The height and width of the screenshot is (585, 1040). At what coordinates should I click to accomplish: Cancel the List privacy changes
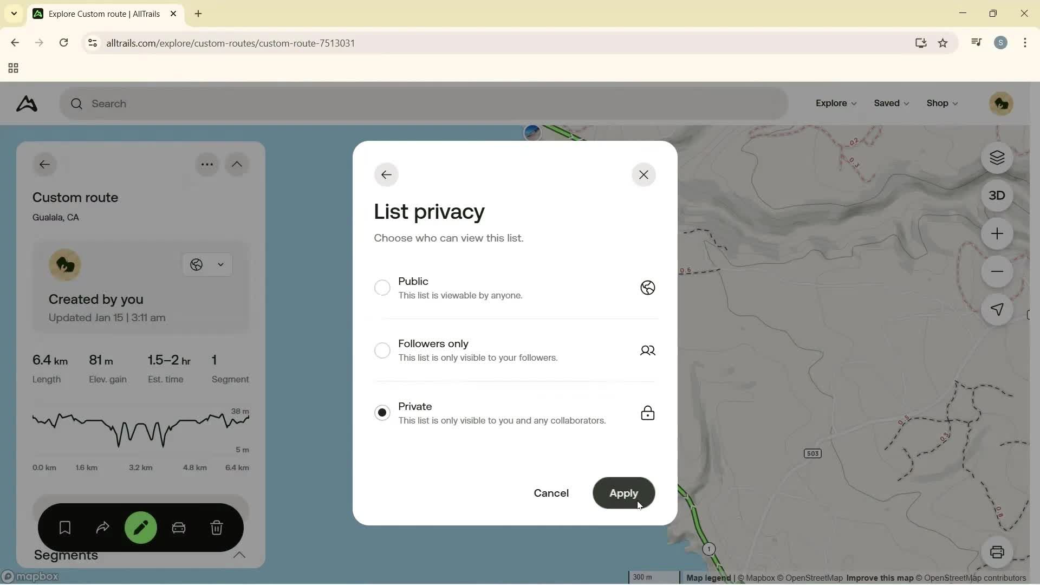pos(550,493)
